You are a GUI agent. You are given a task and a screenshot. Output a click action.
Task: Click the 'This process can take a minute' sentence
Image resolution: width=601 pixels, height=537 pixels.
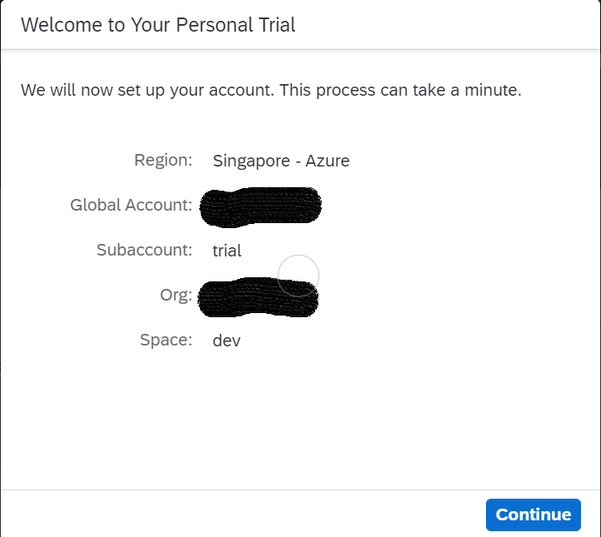pyautogui.click(x=401, y=90)
